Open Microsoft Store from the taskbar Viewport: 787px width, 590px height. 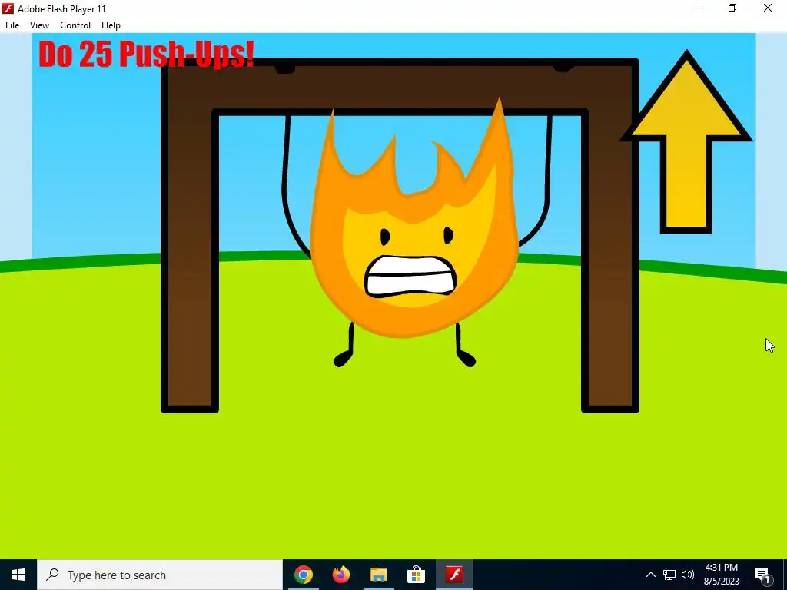pyautogui.click(x=416, y=575)
